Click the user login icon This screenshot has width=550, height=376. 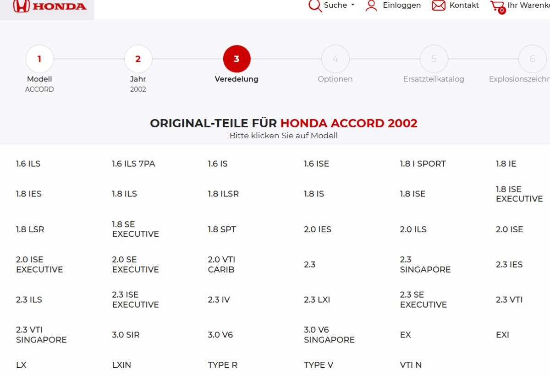pyautogui.click(x=371, y=5)
